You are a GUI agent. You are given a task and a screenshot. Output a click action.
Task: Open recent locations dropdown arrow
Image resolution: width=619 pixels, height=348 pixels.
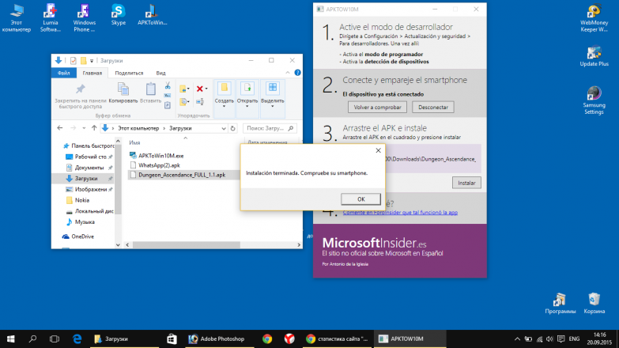(x=84, y=128)
